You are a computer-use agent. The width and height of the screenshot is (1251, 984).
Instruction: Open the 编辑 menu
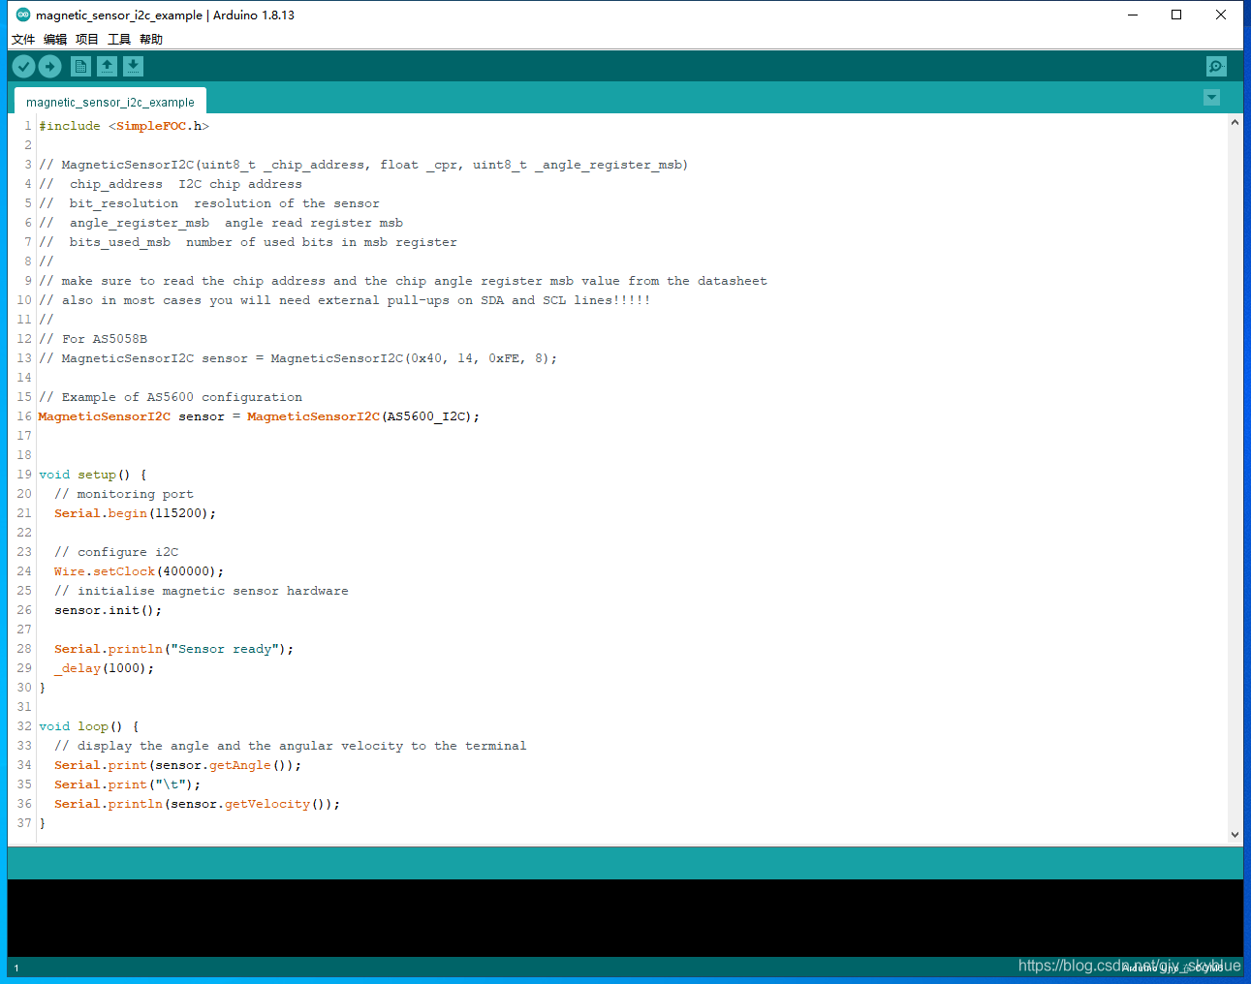tap(55, 40)
